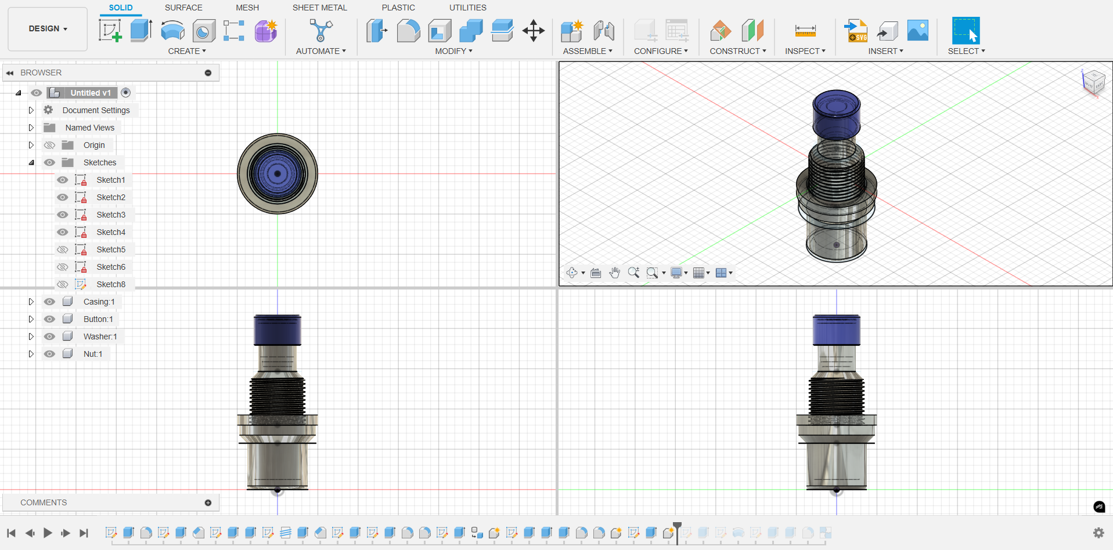The height and width of the screenshot is (550, 1113).
Task: Choose the Offset Plane construct tool
Action: [721, 31]
